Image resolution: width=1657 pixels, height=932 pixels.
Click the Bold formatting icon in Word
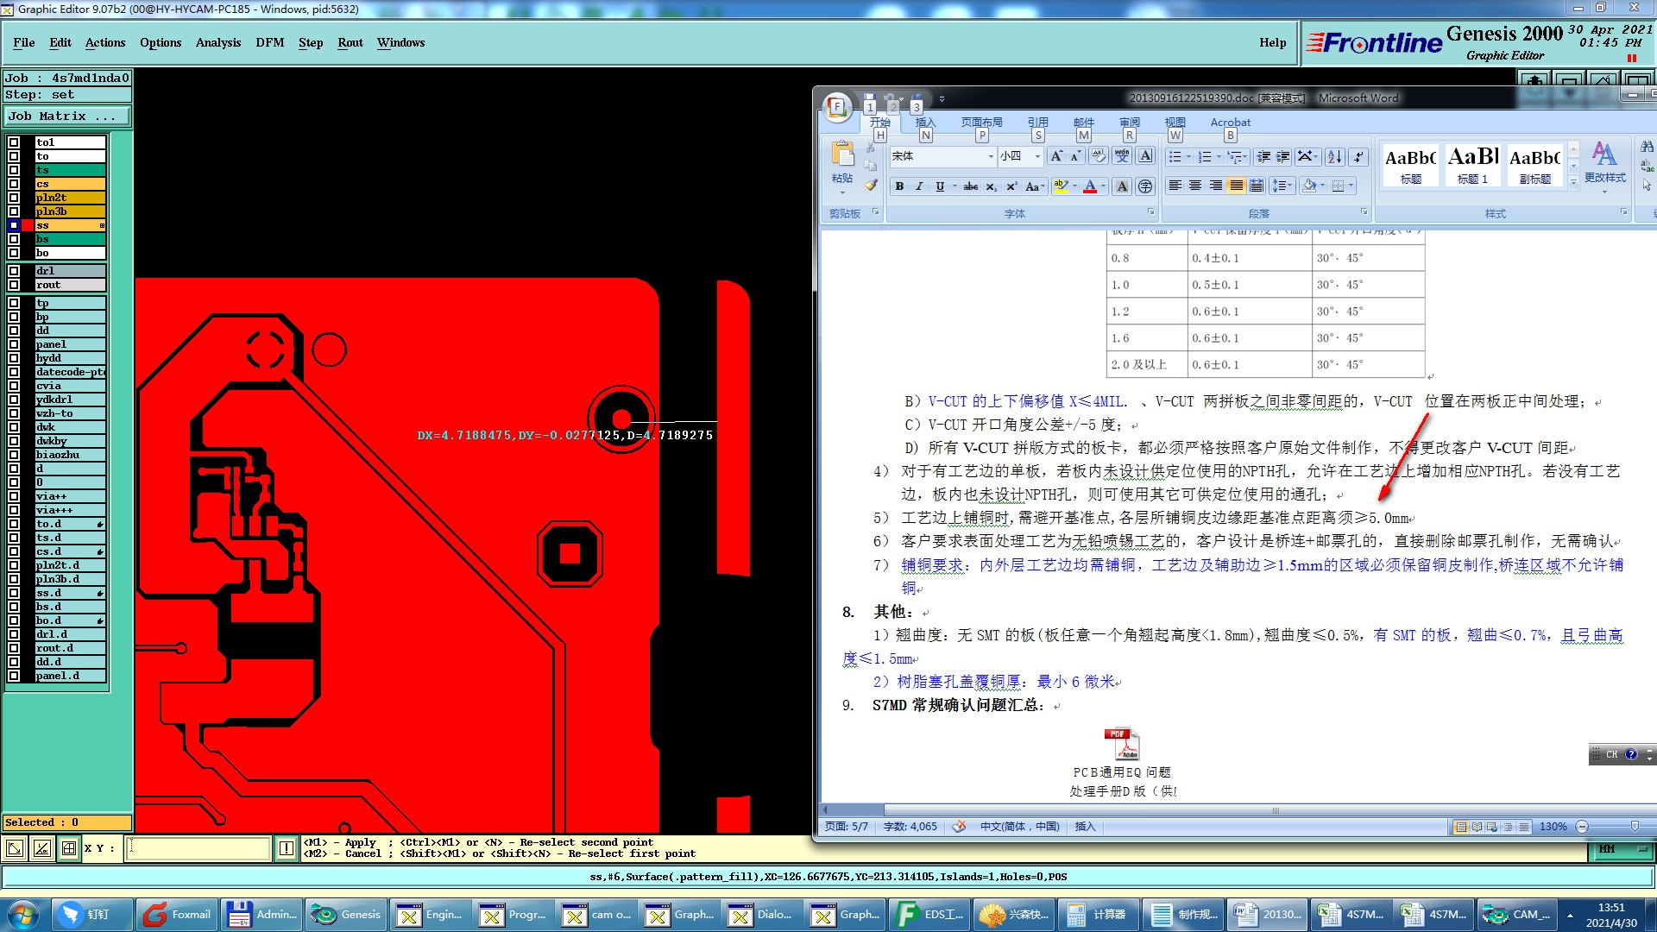tap(899, 186)
